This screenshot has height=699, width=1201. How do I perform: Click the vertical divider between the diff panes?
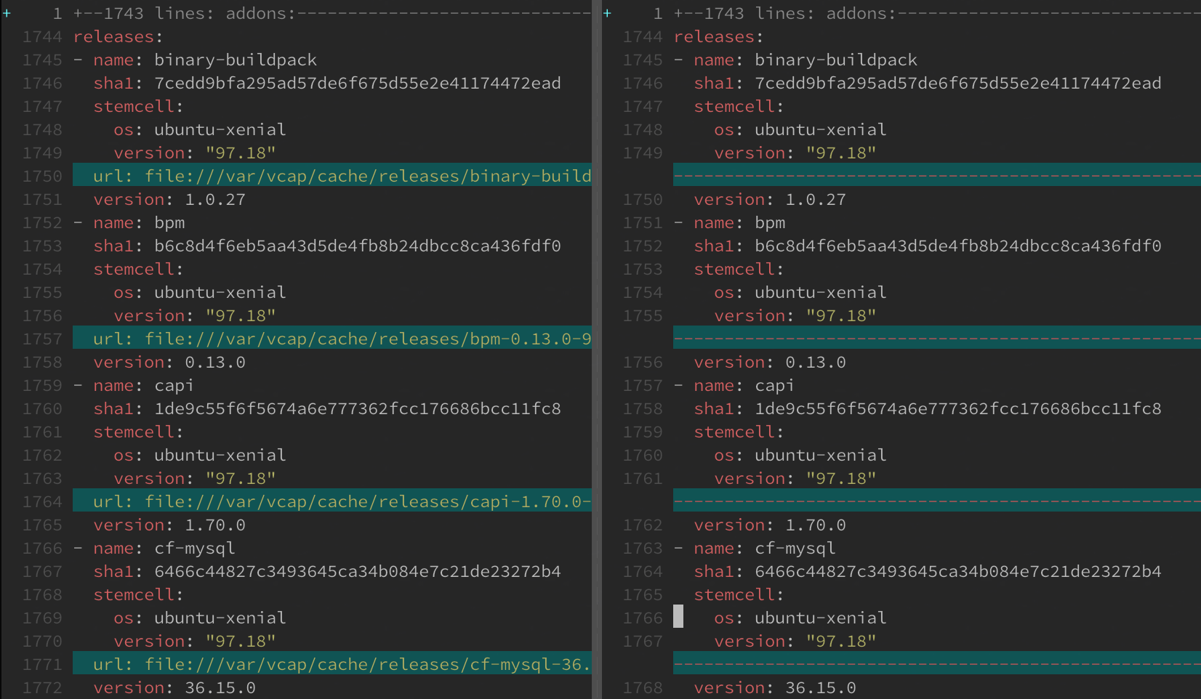[x=598, y=349]
